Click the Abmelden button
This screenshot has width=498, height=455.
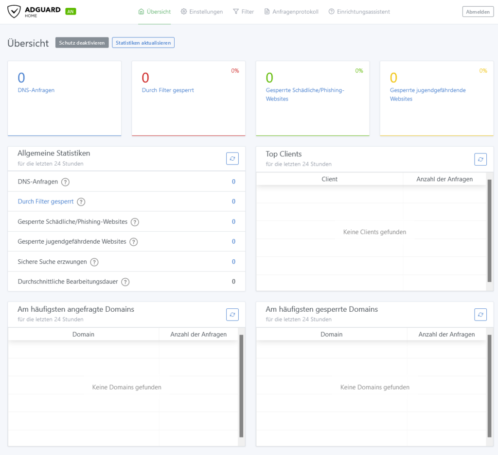tap(478, 12)
